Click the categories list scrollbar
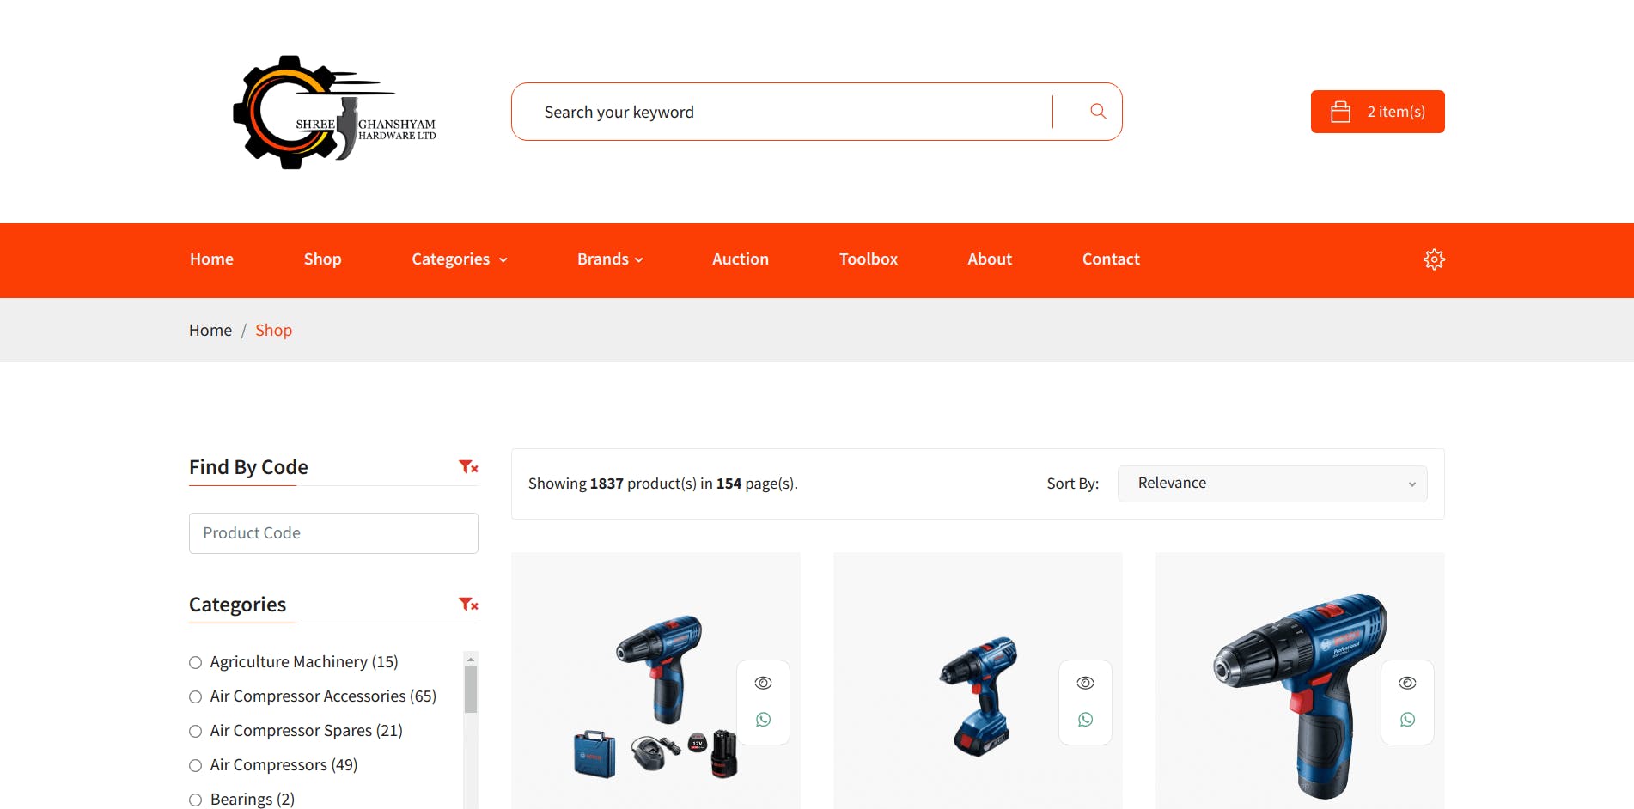 coord(471,690)
